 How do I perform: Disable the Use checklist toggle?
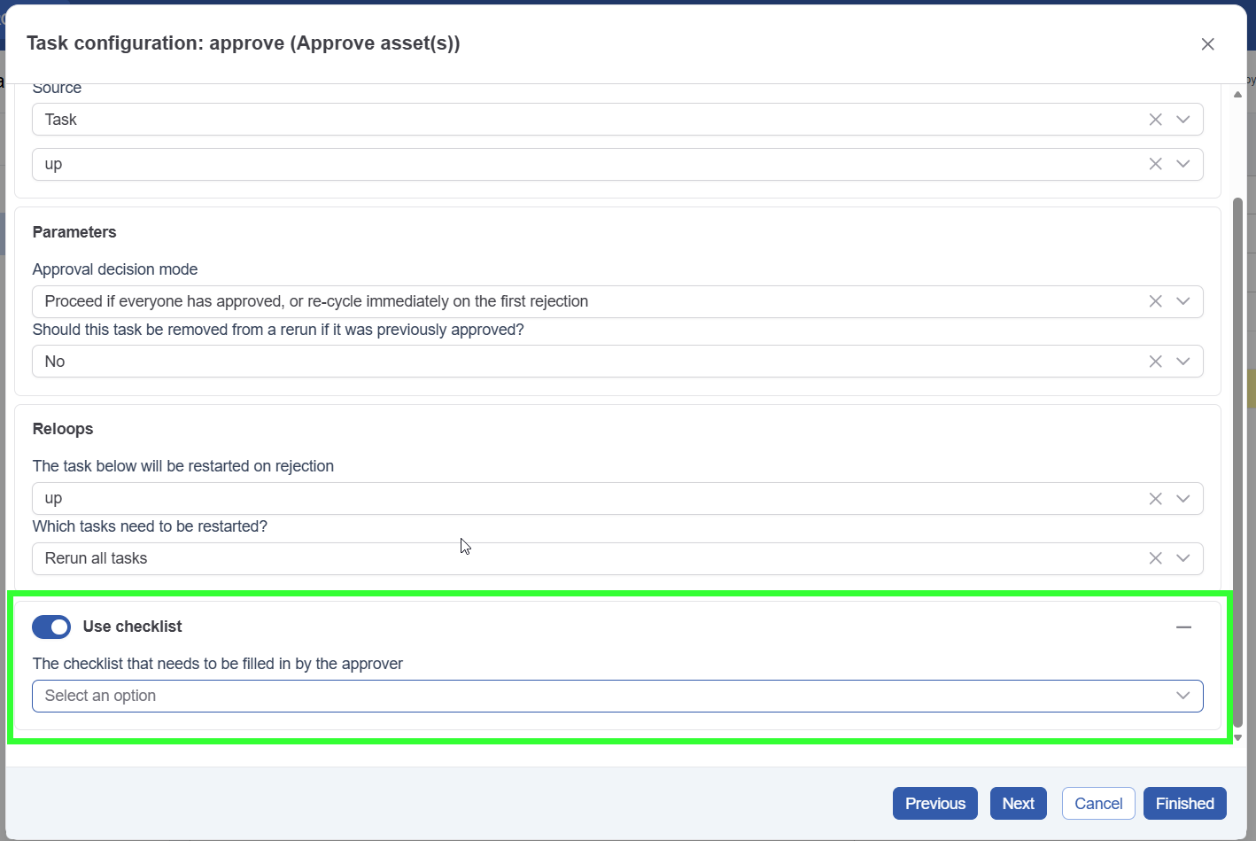pos(51,627)
